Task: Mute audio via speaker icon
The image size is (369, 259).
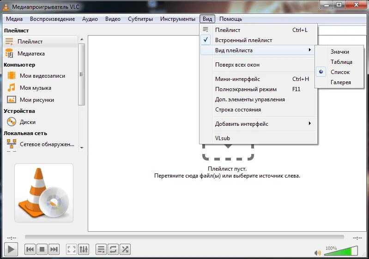Action: (x=317, y=253)
